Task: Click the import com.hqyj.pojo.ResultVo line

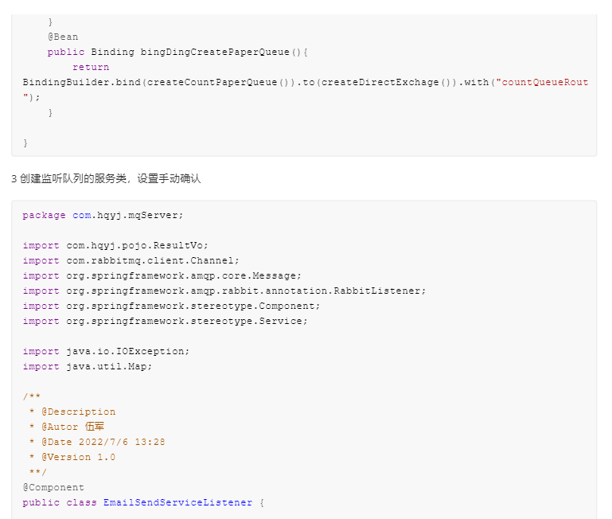Action: pyautogui.click(x=115, y=245)
